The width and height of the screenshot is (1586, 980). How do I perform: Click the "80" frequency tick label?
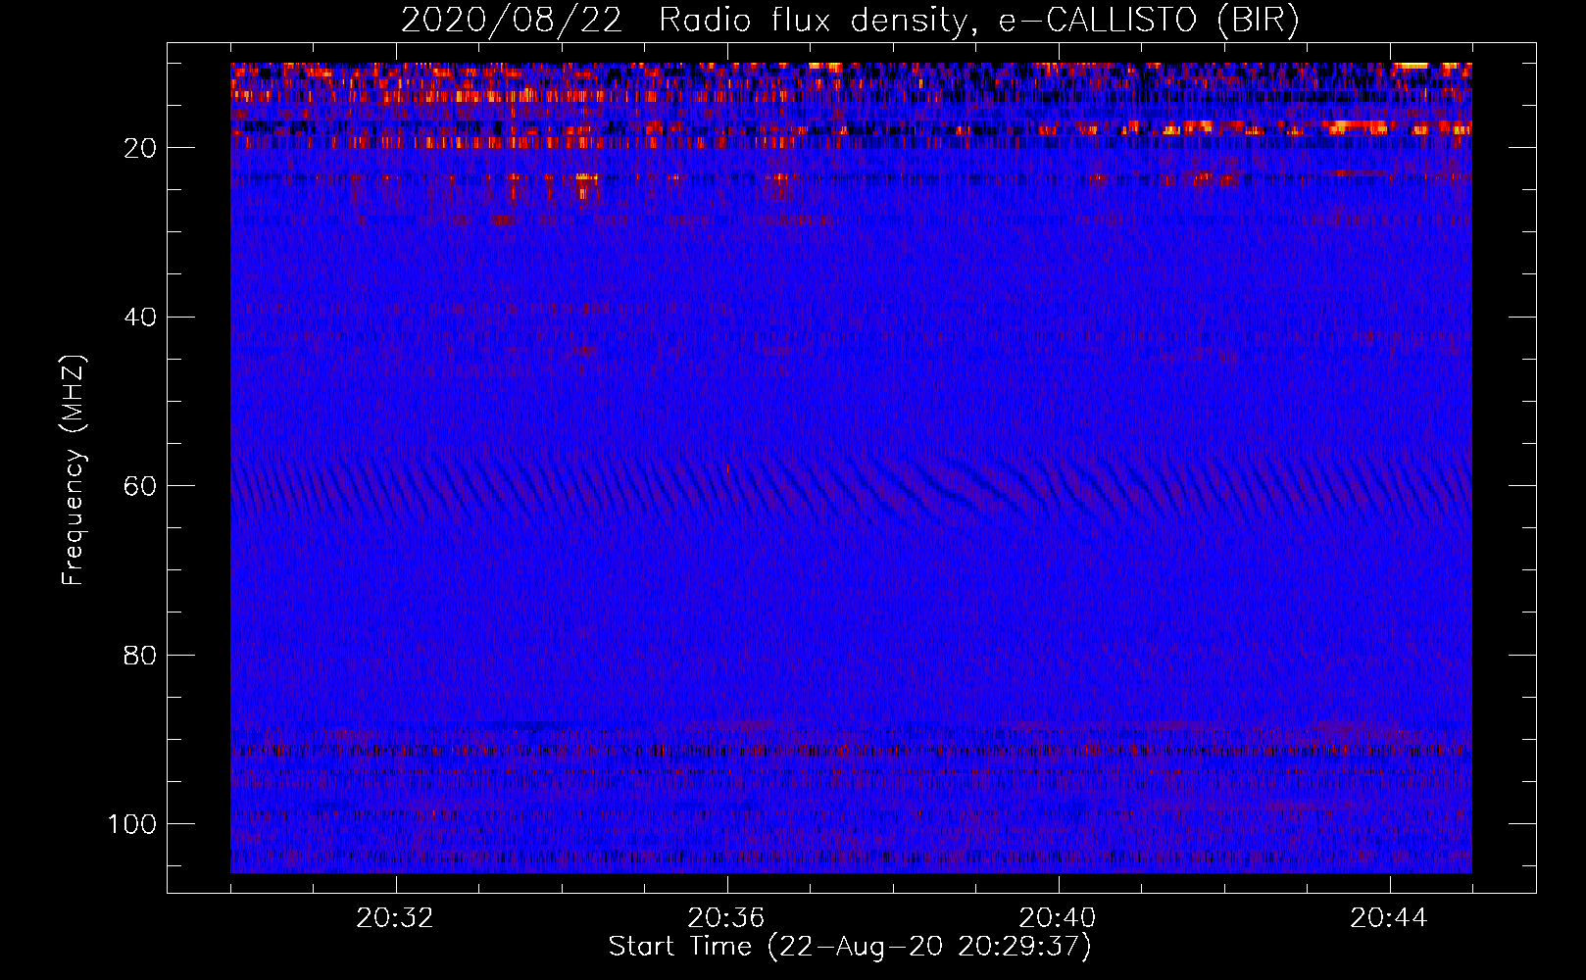tap(141, 656)
